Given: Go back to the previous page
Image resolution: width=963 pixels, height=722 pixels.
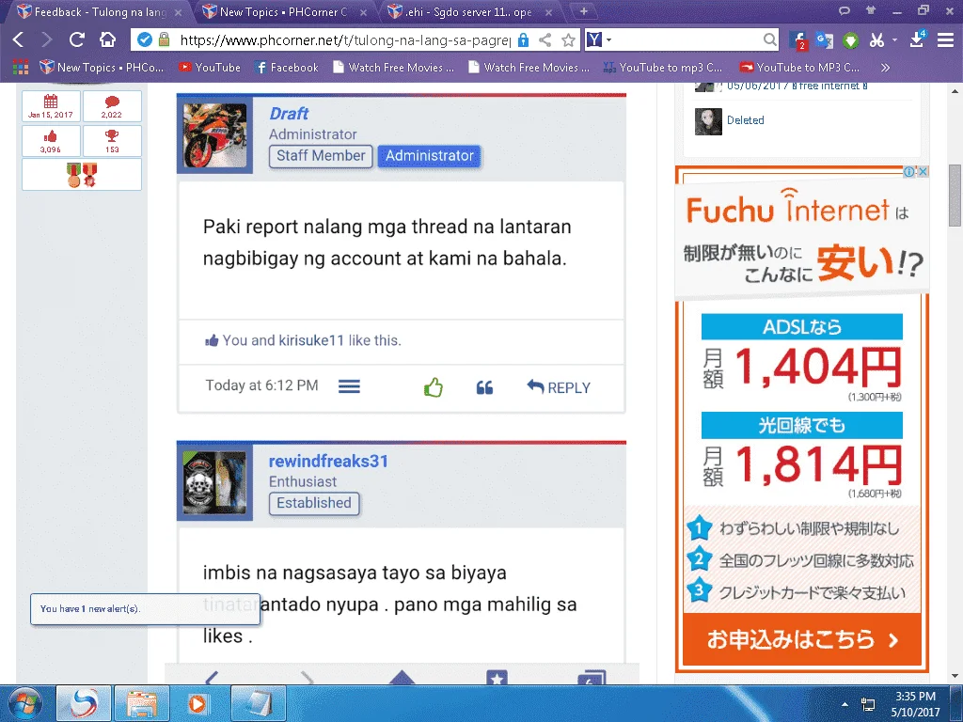Looking at the screenshot, I should pyautogui.click(x=19, y=40).
